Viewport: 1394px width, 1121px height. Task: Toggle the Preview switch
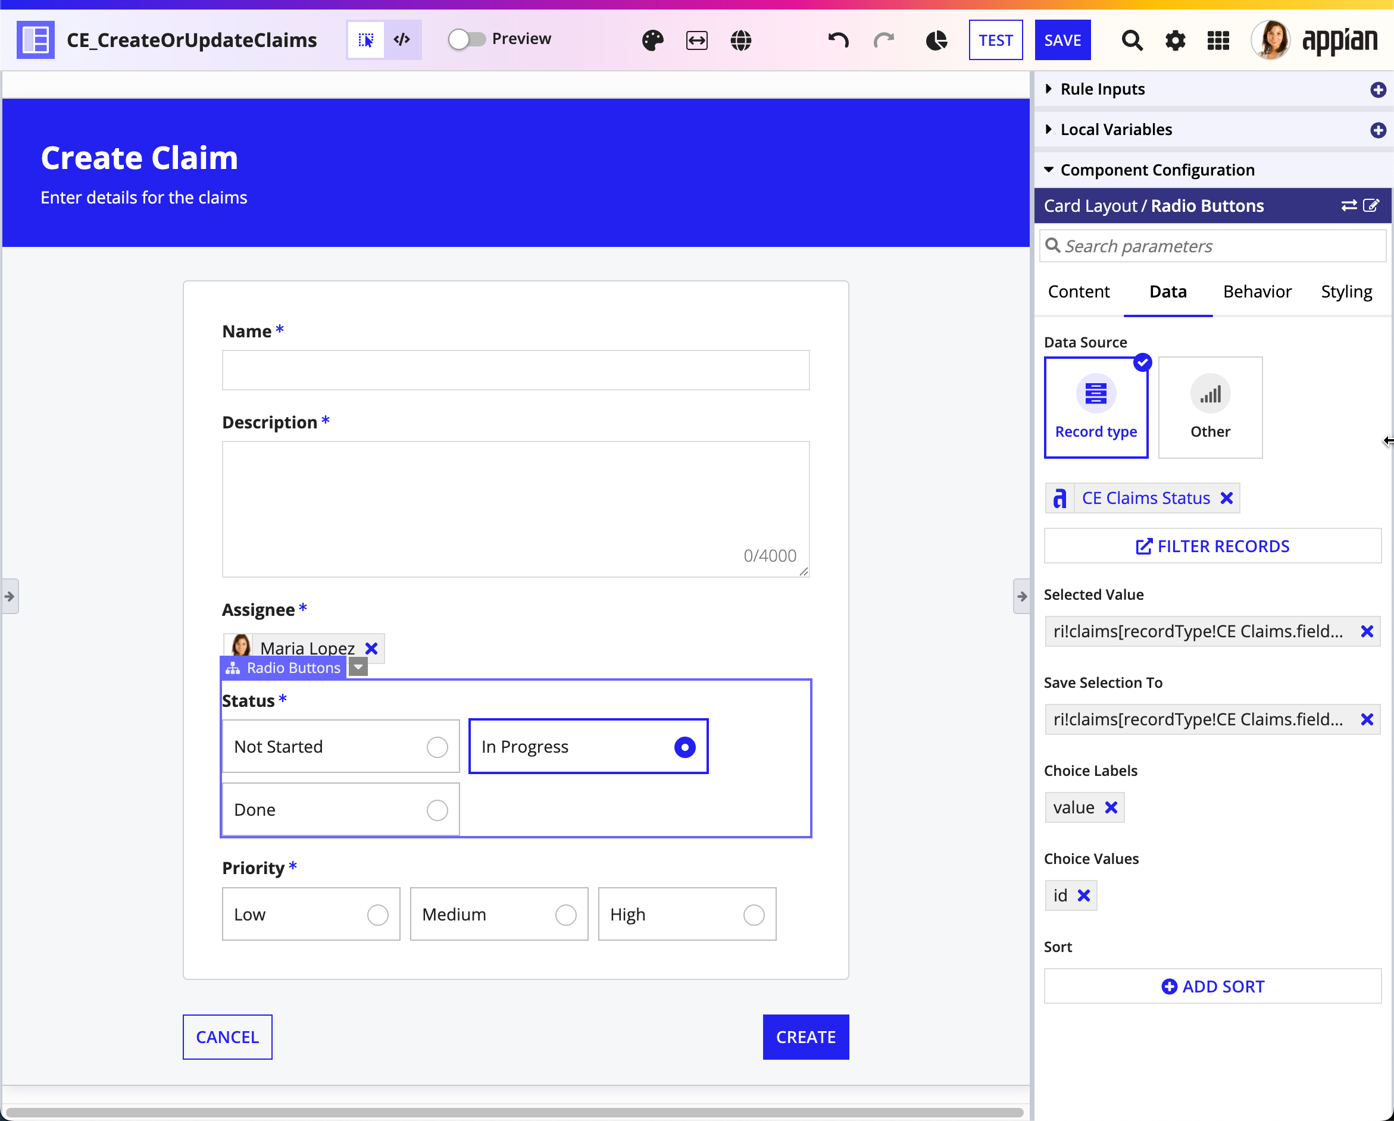coord(467,39)
